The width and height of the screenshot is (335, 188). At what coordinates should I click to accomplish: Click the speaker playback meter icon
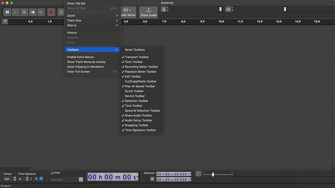[x=228, y=9]
